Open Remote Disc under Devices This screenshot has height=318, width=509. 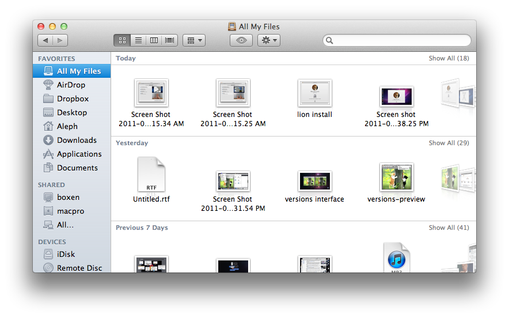(x=72, y=268)
